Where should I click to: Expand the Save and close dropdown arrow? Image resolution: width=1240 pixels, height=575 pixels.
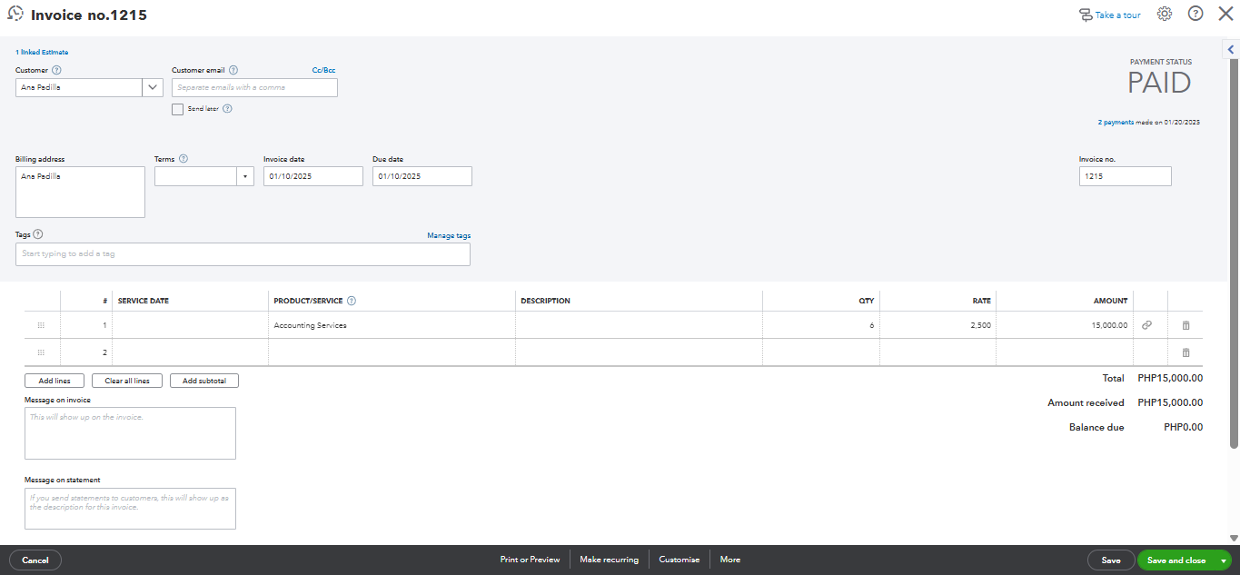click(x=1224, y=560)
